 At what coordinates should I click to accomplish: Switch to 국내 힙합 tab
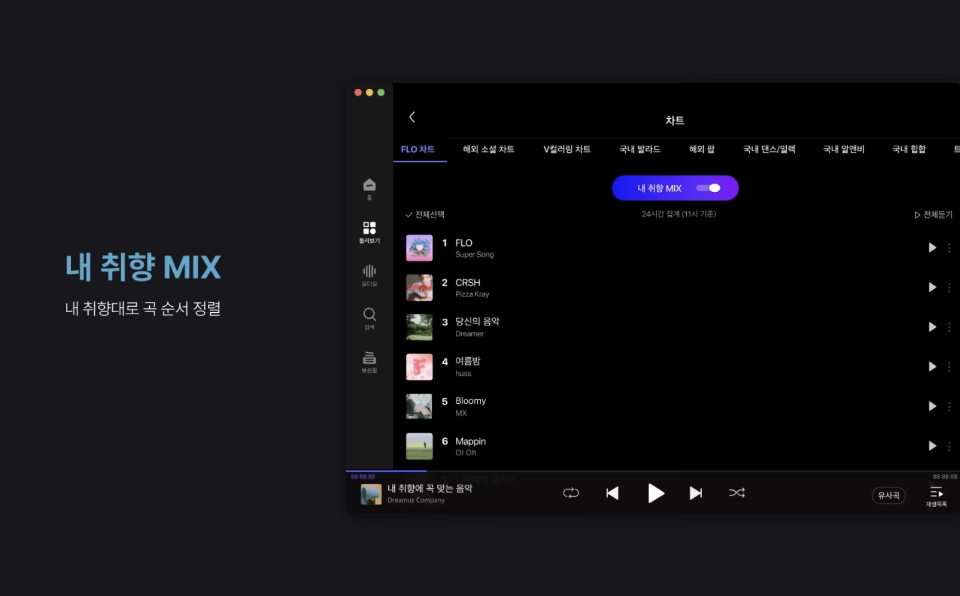[x=909, y=149]
